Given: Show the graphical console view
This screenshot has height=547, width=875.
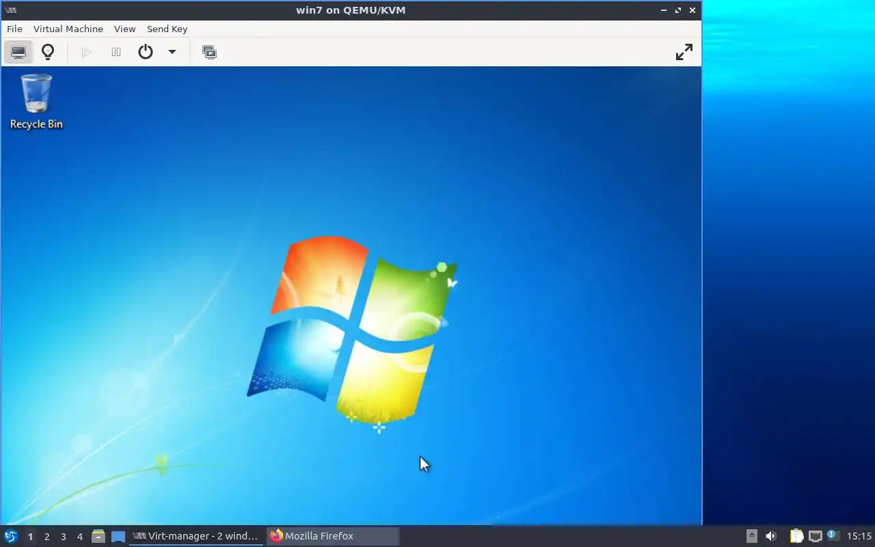Looking at the screenshot, I should tap(18, 52).
